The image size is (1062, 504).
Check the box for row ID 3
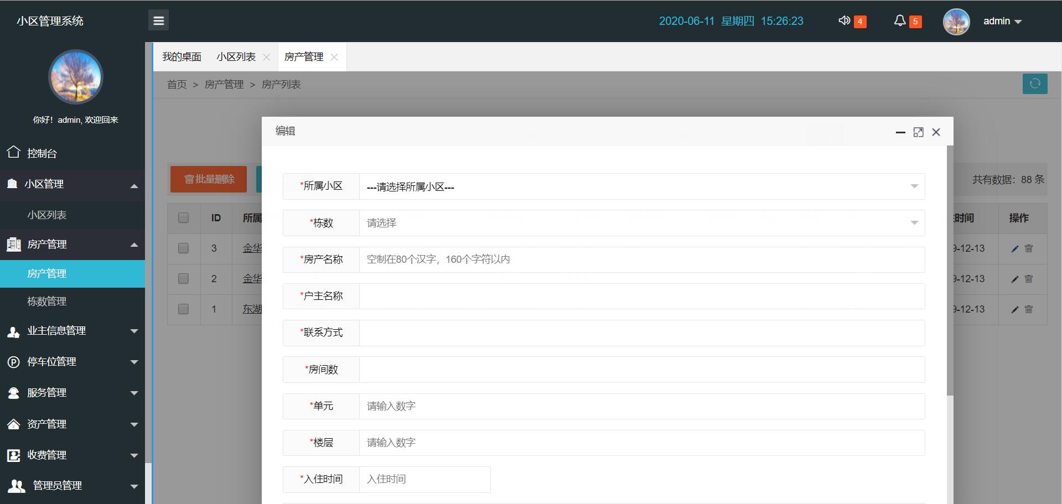coord(183,248)
